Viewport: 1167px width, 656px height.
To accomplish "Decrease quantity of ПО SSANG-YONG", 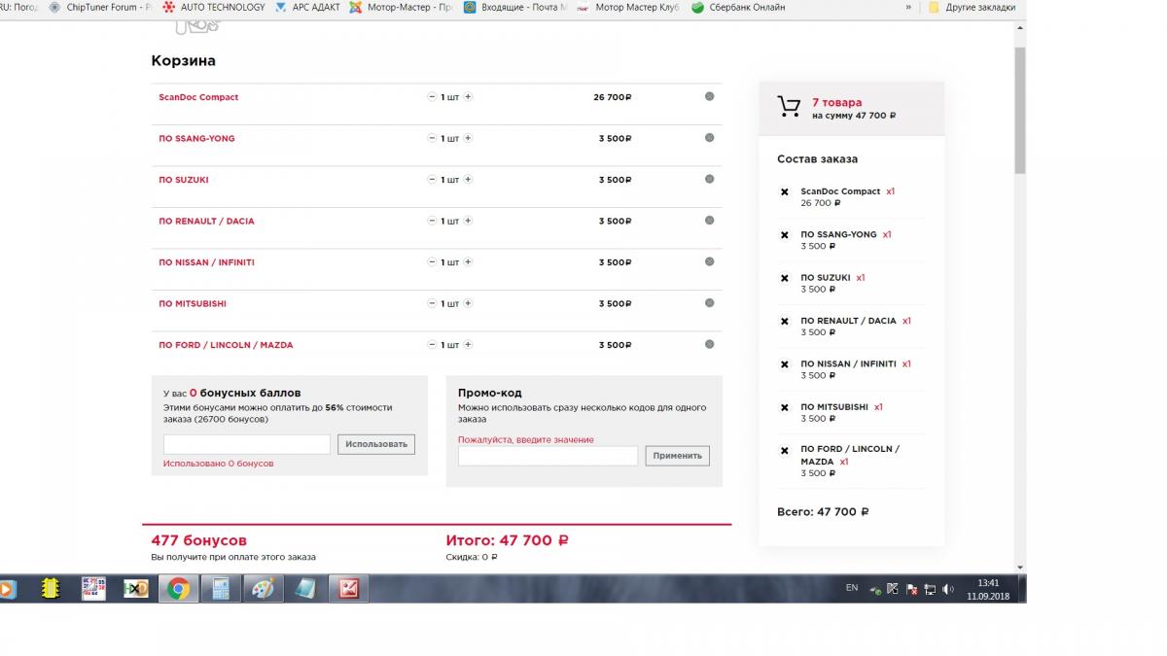I will [432, 138].
